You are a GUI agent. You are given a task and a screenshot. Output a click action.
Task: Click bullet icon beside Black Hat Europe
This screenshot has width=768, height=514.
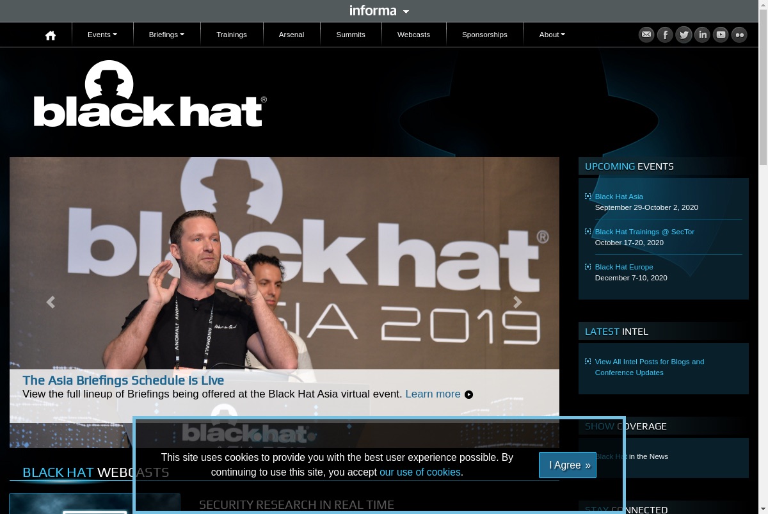point(588,267)
